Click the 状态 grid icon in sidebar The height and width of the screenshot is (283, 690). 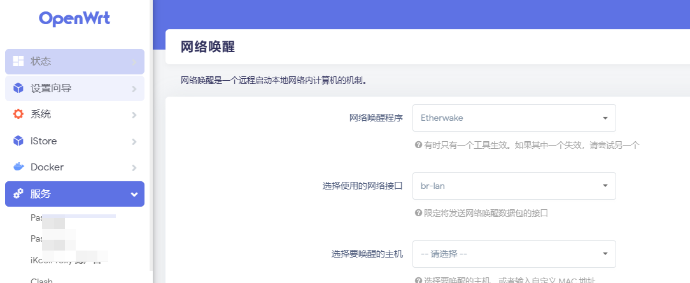18,62
